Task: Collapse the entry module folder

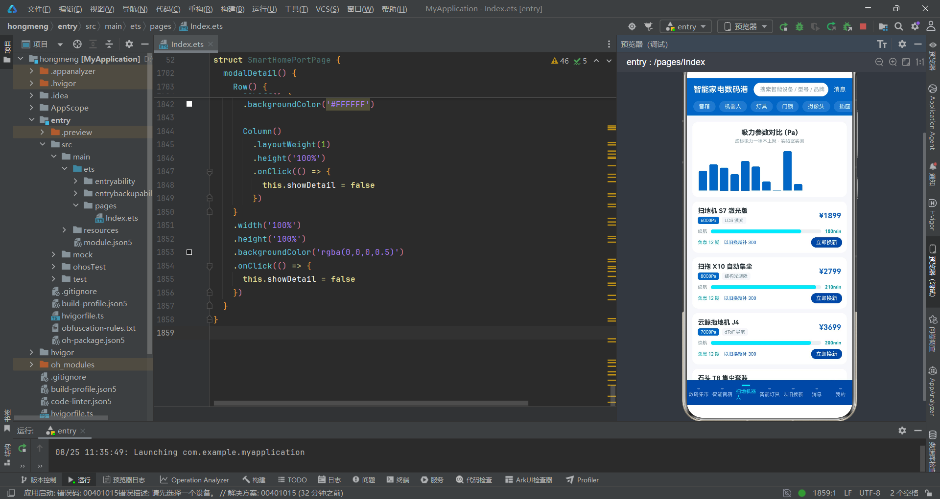Action: [x=32, y=120]
